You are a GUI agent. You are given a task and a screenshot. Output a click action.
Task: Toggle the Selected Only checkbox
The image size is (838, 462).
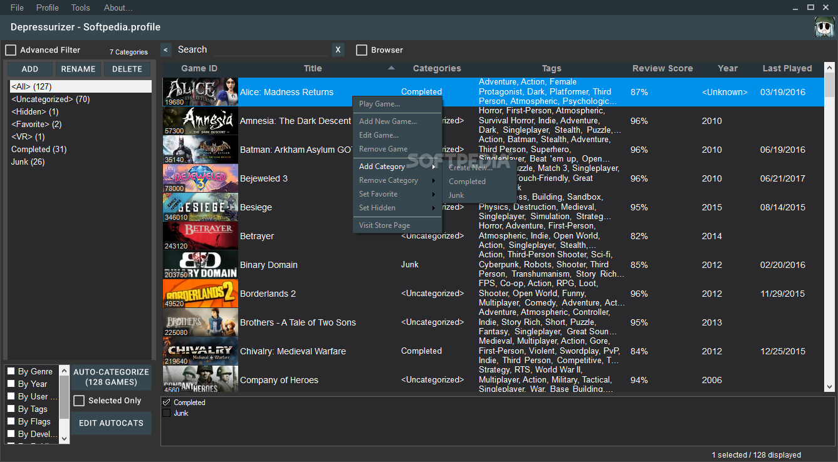coord(79,401)
